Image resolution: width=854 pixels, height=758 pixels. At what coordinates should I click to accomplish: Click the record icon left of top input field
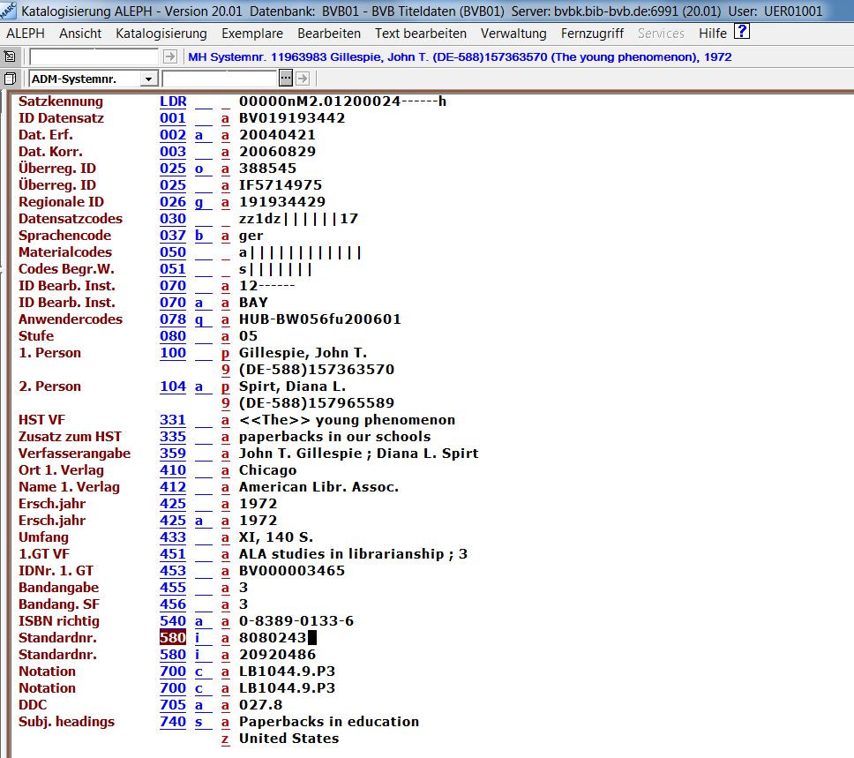click(10, 56)
